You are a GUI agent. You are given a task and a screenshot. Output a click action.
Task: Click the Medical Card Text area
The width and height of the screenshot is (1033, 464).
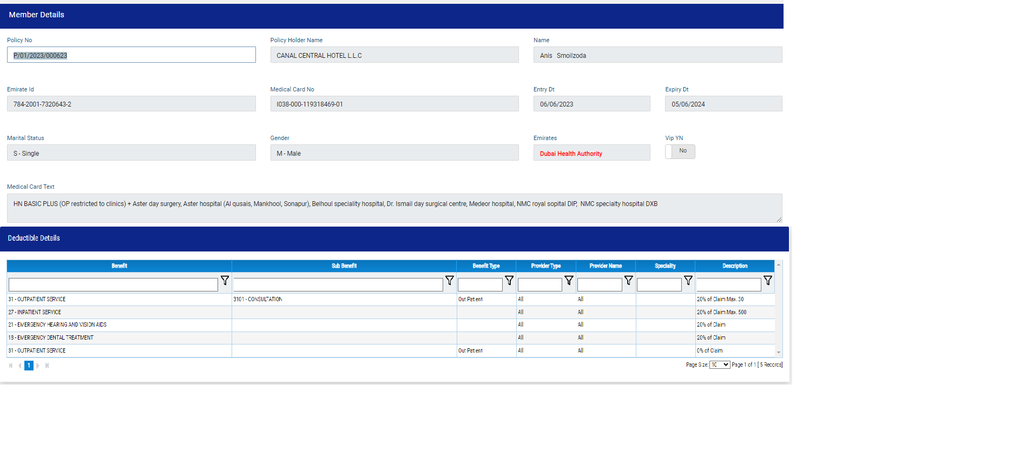pos(394,208)
